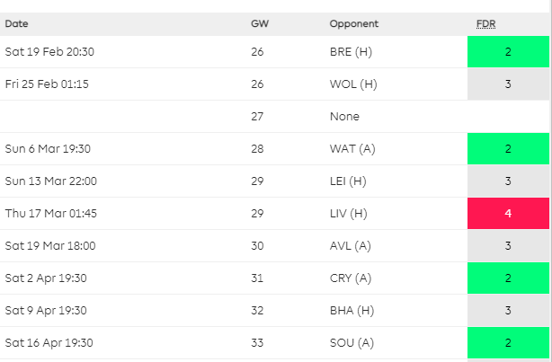Click the LEI (H) opponent cell

[351, 181]
